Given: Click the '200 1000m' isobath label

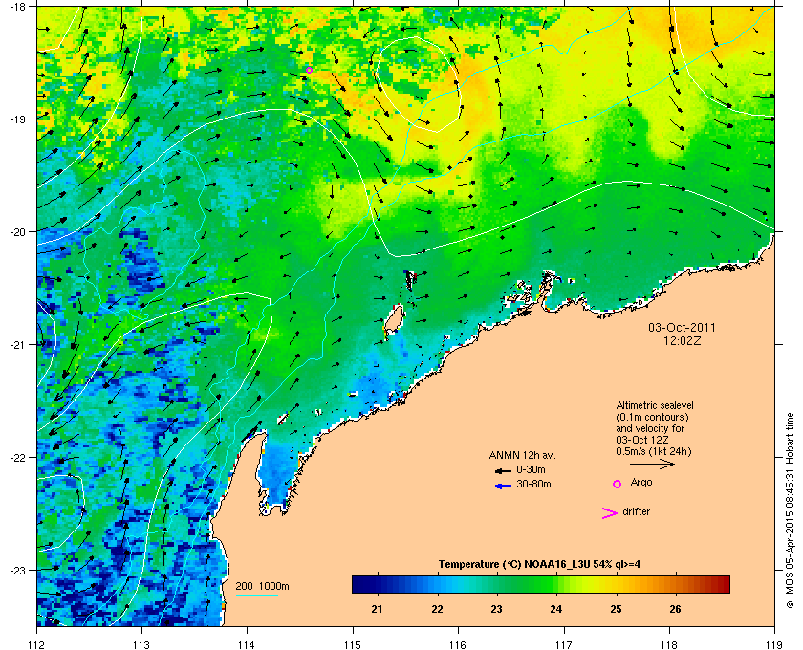Looking at the screenshot, I should (262, 587).
